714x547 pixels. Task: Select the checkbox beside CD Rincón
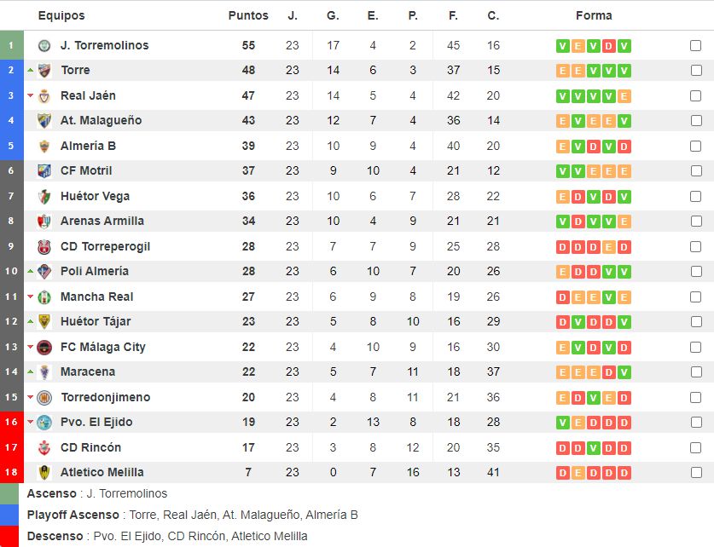pos(695,448)
